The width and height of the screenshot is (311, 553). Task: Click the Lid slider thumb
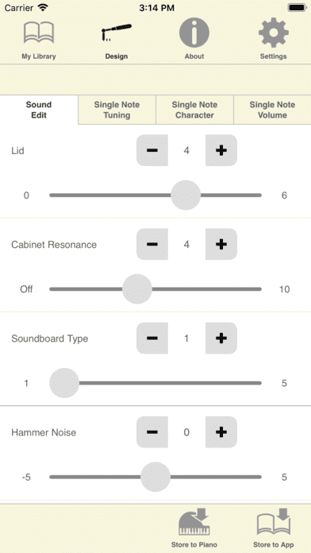click(x=186, y=195)
